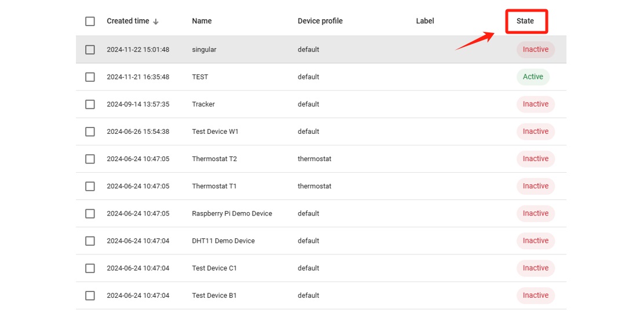The image size is (643, 317).
Task: Tick the checkbox next to Tracker
Action: (90, 104)
